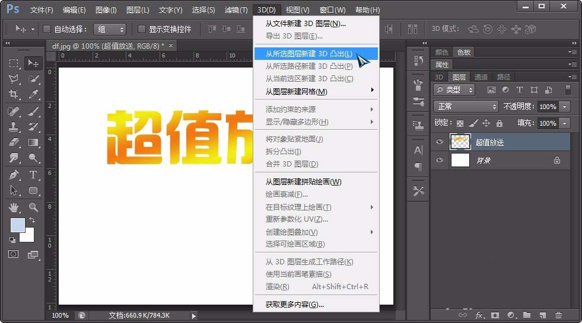
Task: Click the 超值放送 layer thumbnail
Action: 460,142
